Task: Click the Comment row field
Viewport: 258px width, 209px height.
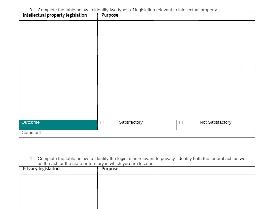Action: [137, 134]
